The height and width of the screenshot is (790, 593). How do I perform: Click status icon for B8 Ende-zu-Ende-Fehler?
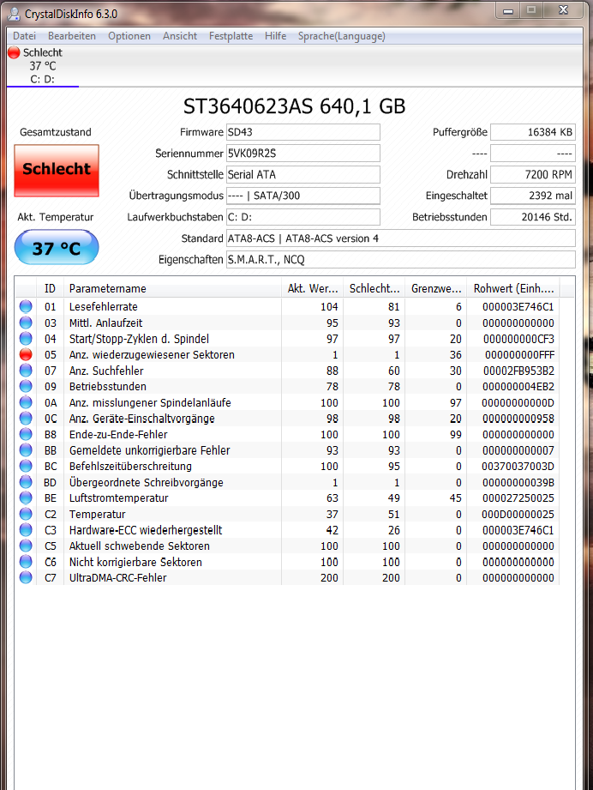point(26,434)
